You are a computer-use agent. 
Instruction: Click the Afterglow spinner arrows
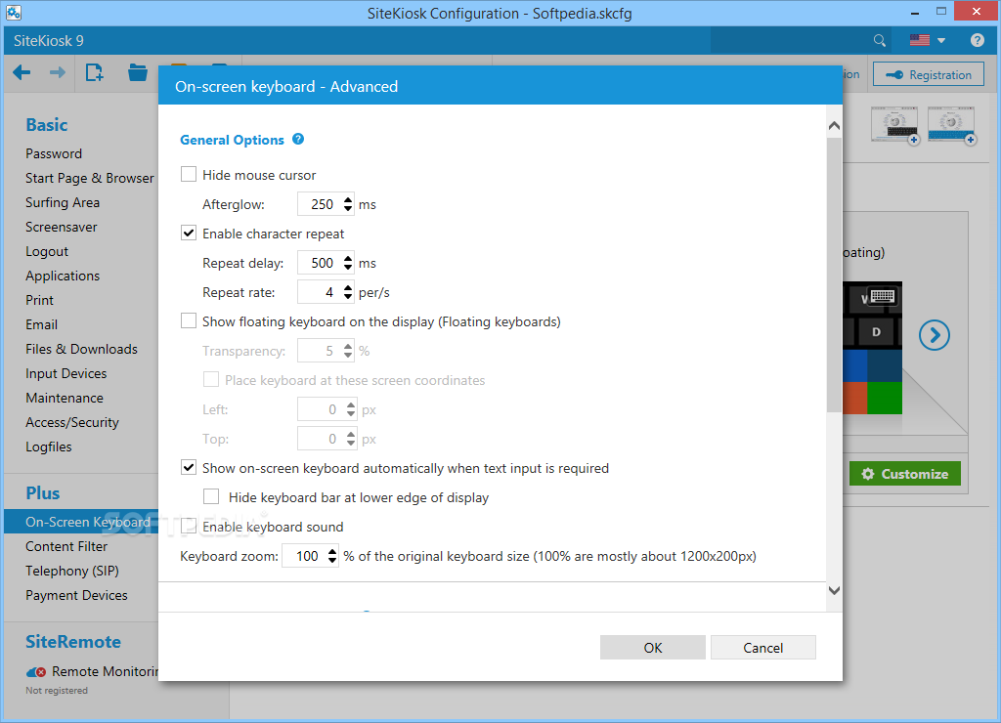click(347, 204)
